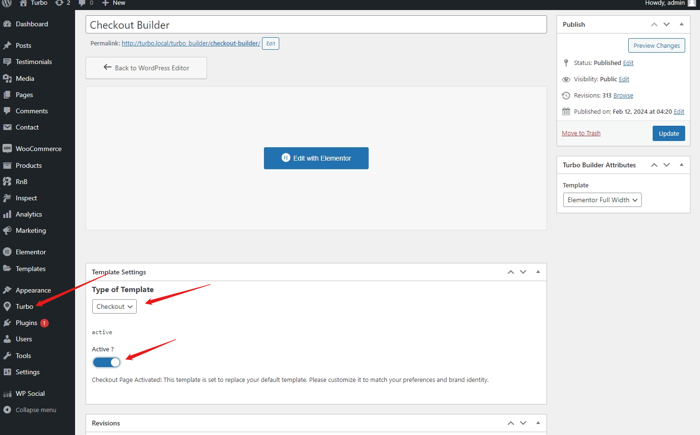Viewport: 700px width, 435px height.
Task: Move Publish panel down
Action: [x=667, y=24]
